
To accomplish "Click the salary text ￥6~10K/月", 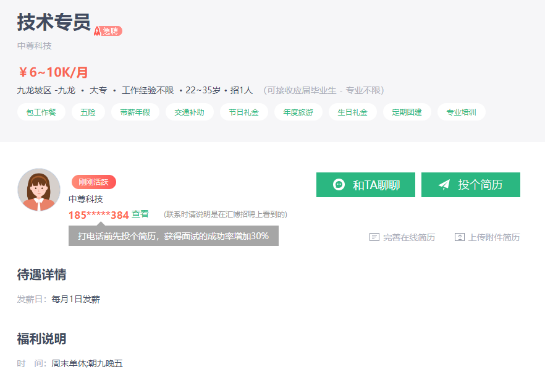I will [53, 72].
